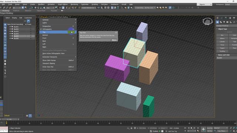Select Box004 in scene explorer list
The height and width of the screenshot is (133, 237).
[x=16, y=34]
